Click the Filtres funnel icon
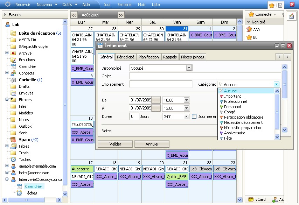 [x=13, y=146]
